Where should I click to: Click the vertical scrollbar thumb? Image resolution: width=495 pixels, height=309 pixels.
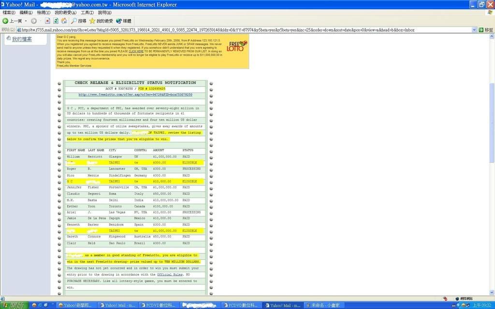[x=492, y=123]
